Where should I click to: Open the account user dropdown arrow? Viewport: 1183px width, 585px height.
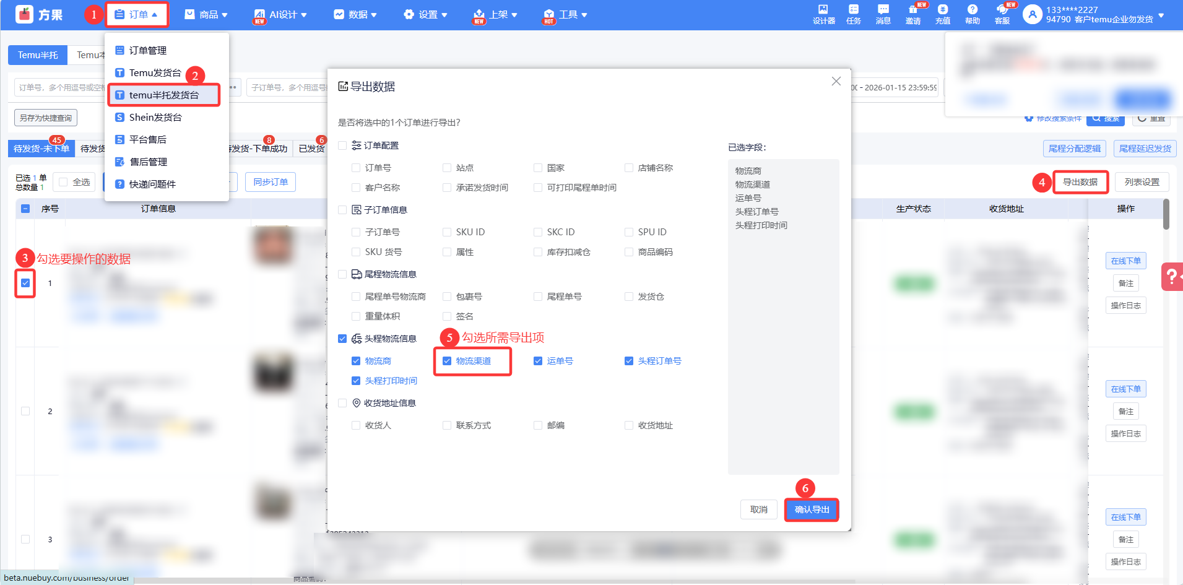pyautogui.click(x=1161, y=15)
